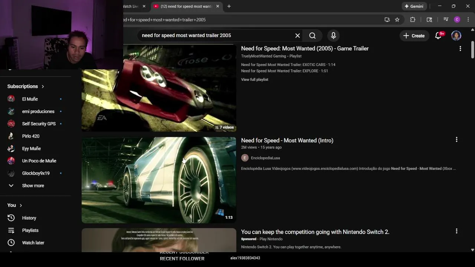Expand the You section
Image resolution: width=475 pixels, height=267 pixels.
tap(15, 205)
